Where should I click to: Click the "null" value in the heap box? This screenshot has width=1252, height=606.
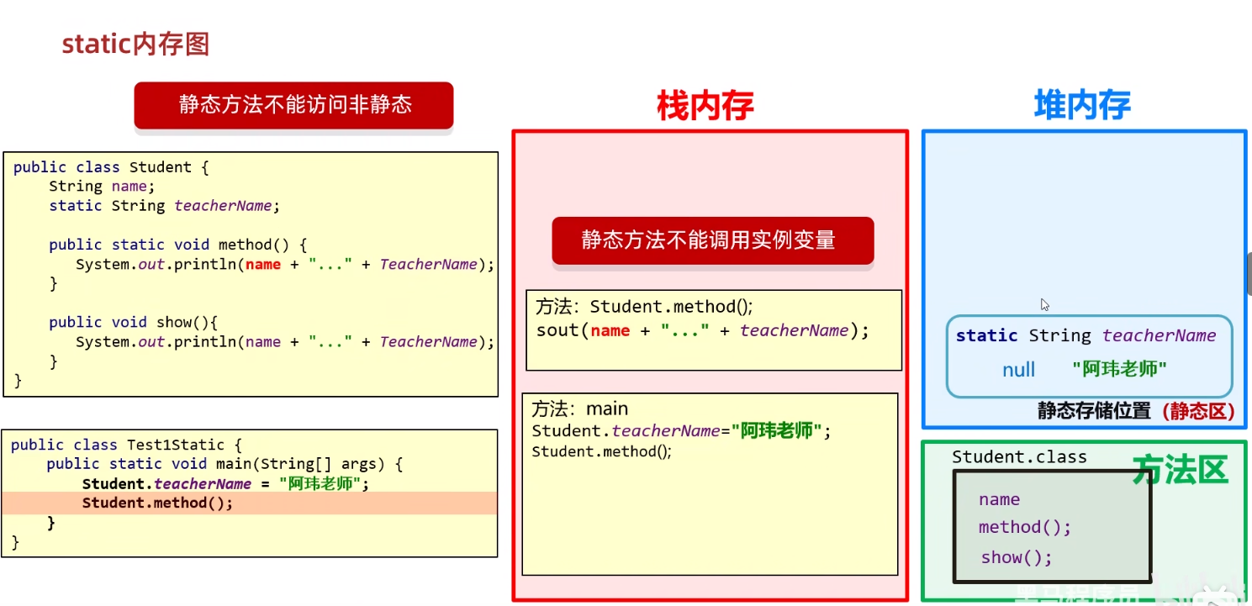click(1018, 369)
